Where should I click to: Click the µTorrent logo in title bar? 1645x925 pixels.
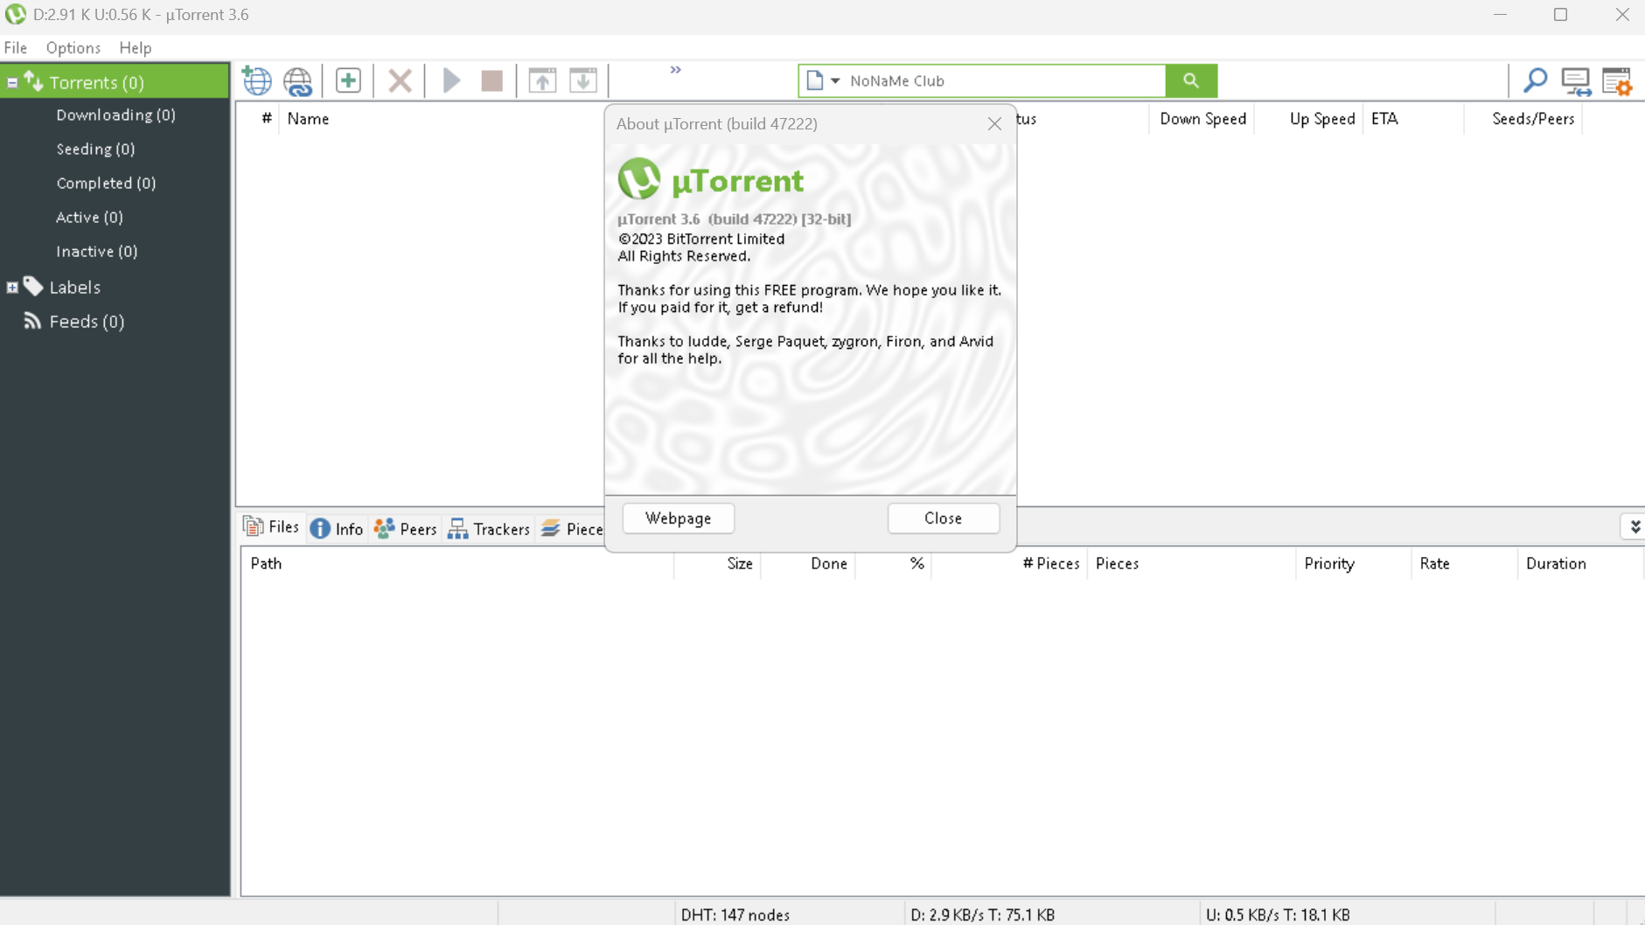15,15
